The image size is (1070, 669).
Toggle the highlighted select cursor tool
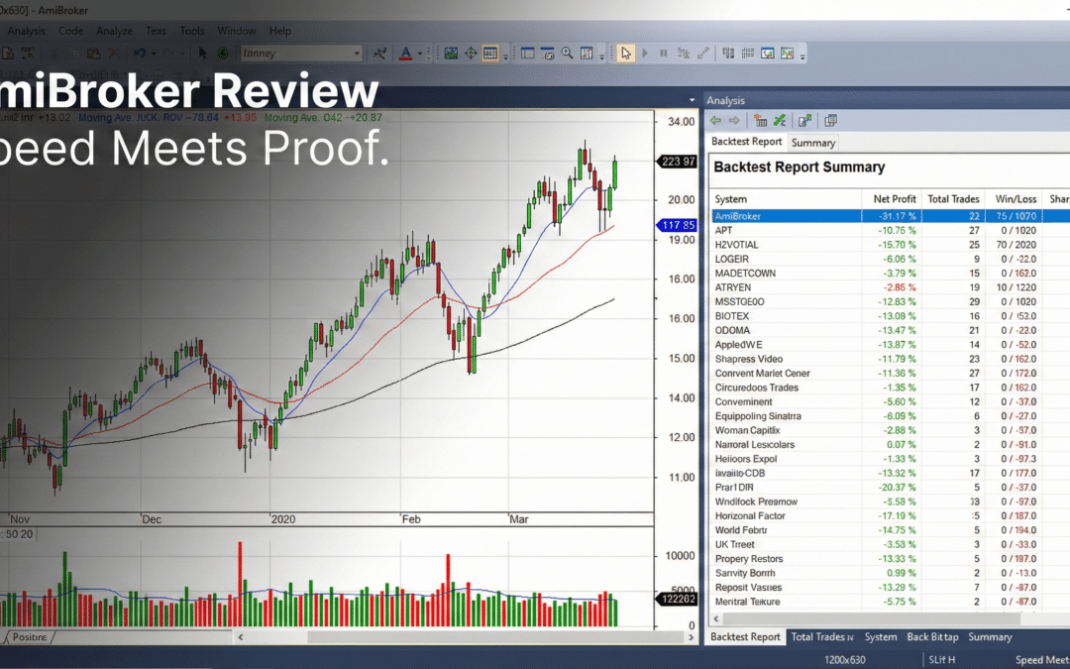coord(626,54)
